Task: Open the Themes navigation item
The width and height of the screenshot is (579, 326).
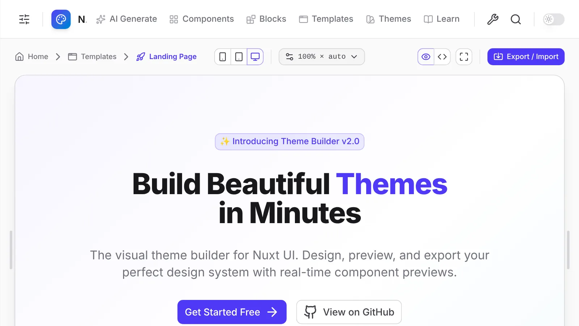Action: coord(389,19)
